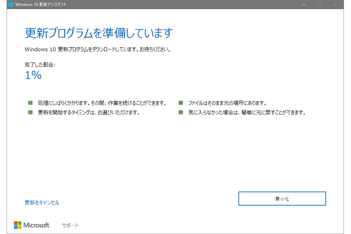Click the 1% progress value
Viewport: 351px width, 234px height.
33,75
